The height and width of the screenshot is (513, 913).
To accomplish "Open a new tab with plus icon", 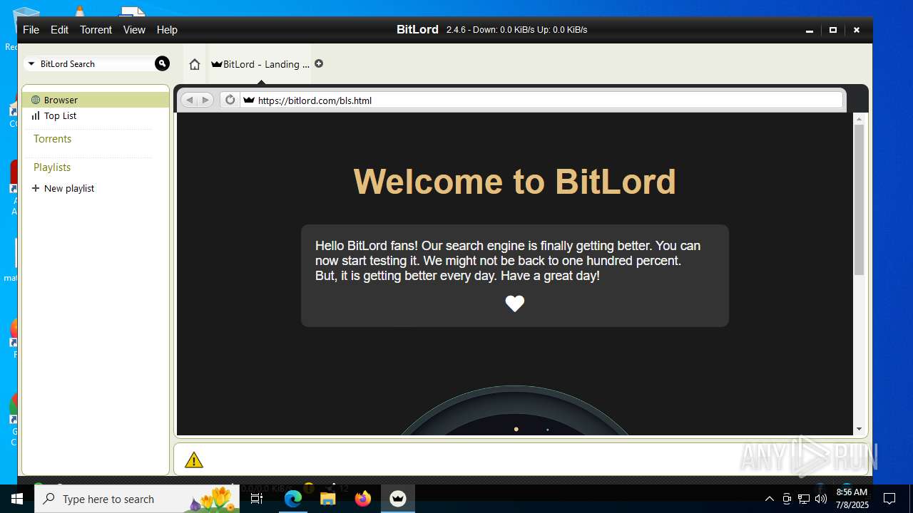I will (x=319, y=63).
